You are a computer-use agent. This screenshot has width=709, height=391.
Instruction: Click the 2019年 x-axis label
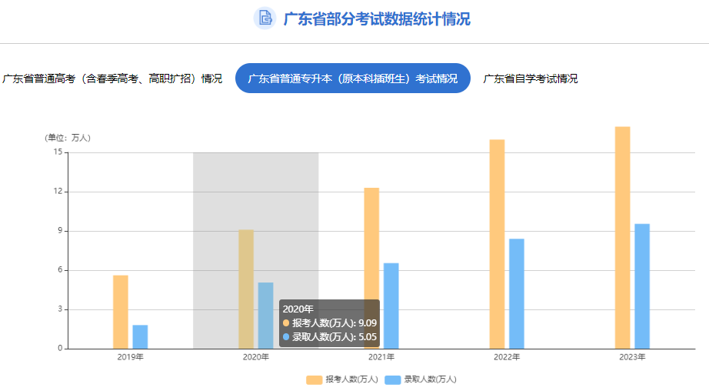click(x=130, y=357)
